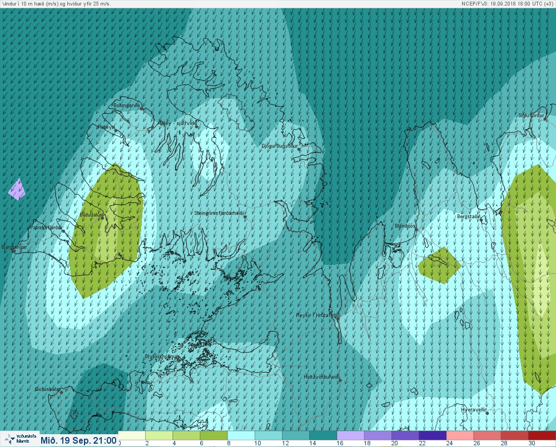This screenshot has width=556, height=447.
Task: Click the pink 24–26 m/s legend swatch
Action: (x=460, y=435)
